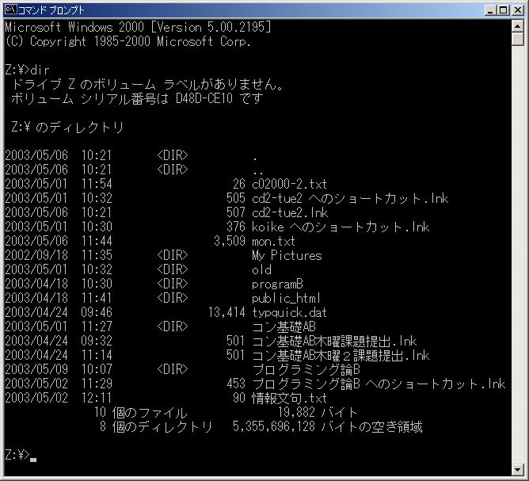This screenshot has width=529, height=481.
Task: Click the プログラミング論B directory name
Action: (306, 369)
